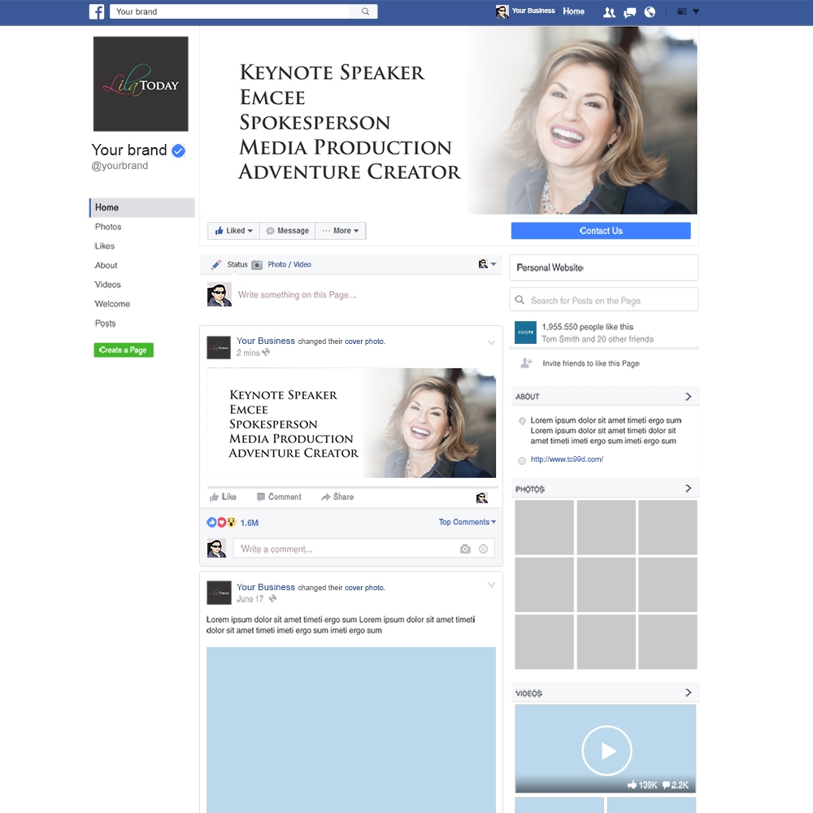Expand the Top Comments sort dropdown
This screenshot has height=813, width=813.
pos(467,522)
